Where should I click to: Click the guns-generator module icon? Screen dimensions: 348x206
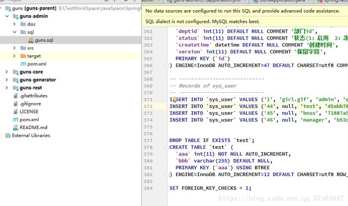[x=16, y=80]
